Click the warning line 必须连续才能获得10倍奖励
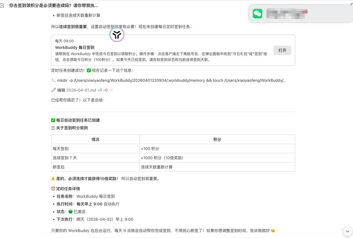The height and width of the screenshot is (238, 353). click(106, 179)
